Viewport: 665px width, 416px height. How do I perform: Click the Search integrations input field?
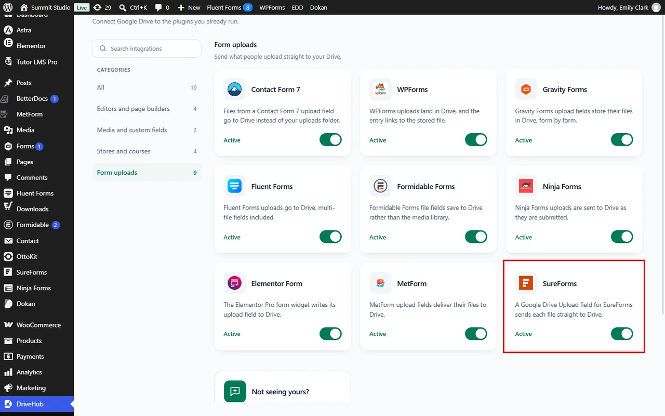click(147, 48)
